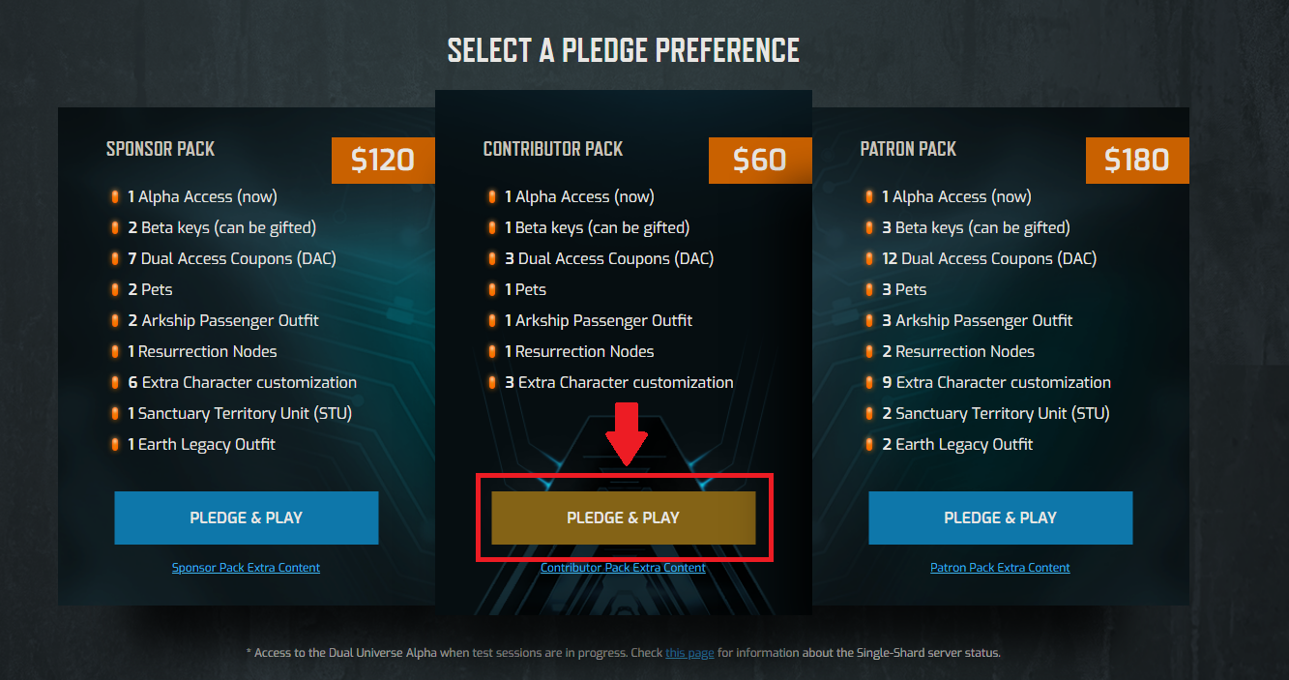Click orange bullet beside Sponsor Alpha Access

point(115,197)
